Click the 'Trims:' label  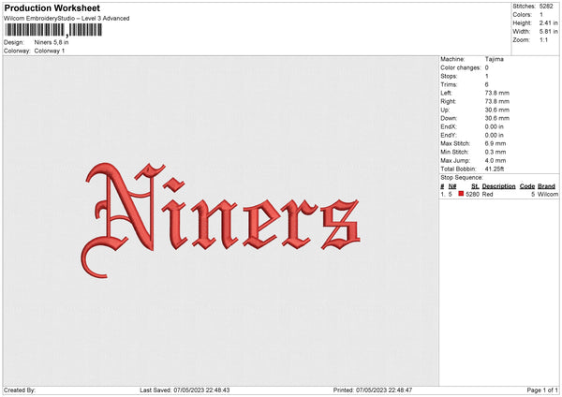449,84
